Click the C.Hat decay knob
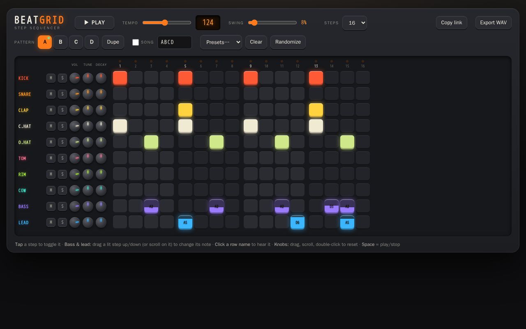526x329 pixels. point(101,126)
